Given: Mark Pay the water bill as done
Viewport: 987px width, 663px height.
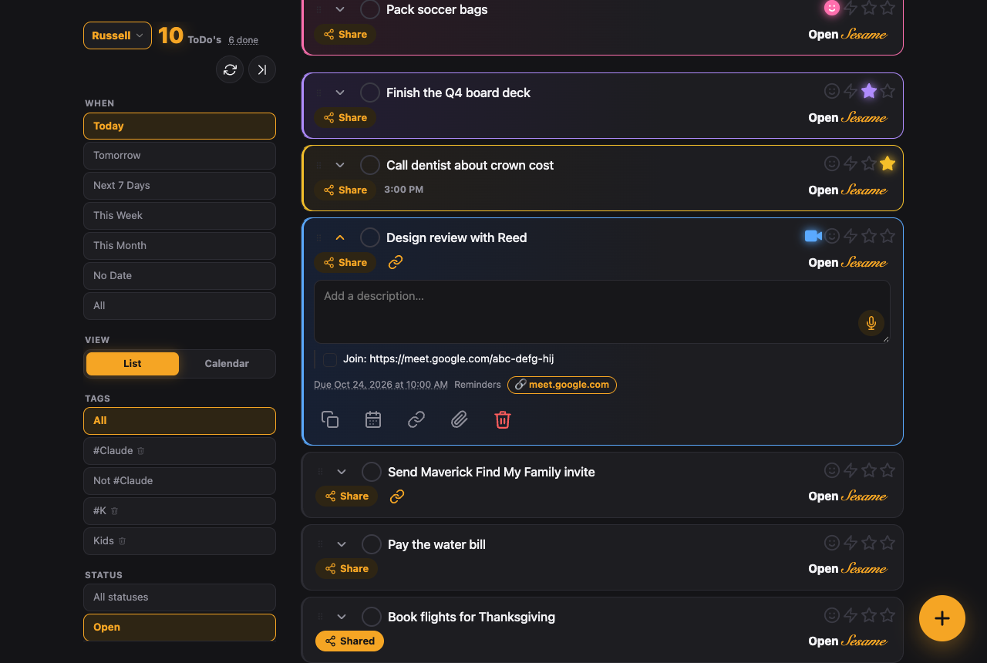Looking at the screenshot, I should pyautogui.click(x=372, y=544).
